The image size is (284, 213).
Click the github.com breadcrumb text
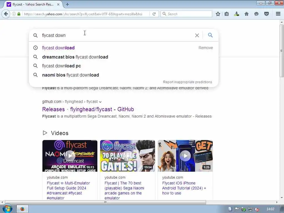tap(52, 102)
